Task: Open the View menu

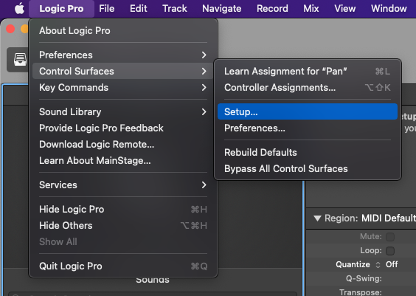Action: click(344, 9)
